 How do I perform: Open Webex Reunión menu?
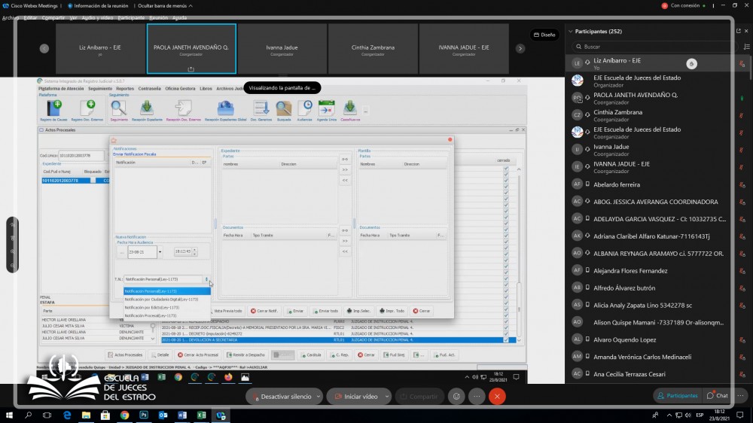click(158, 18)
